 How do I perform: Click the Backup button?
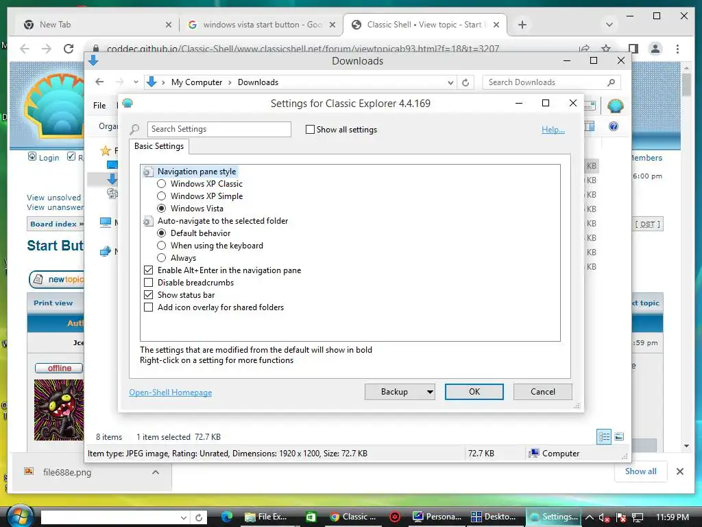point(394,392)
